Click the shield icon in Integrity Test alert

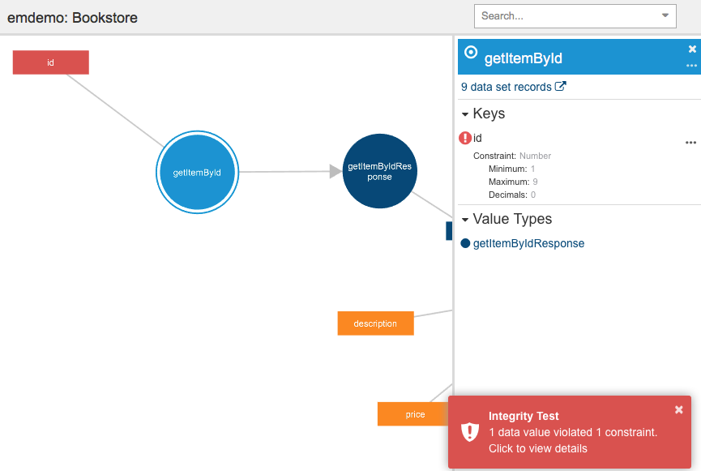pos(470,432)
